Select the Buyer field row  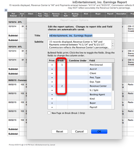pyautogui.click(x=80, y=103)
